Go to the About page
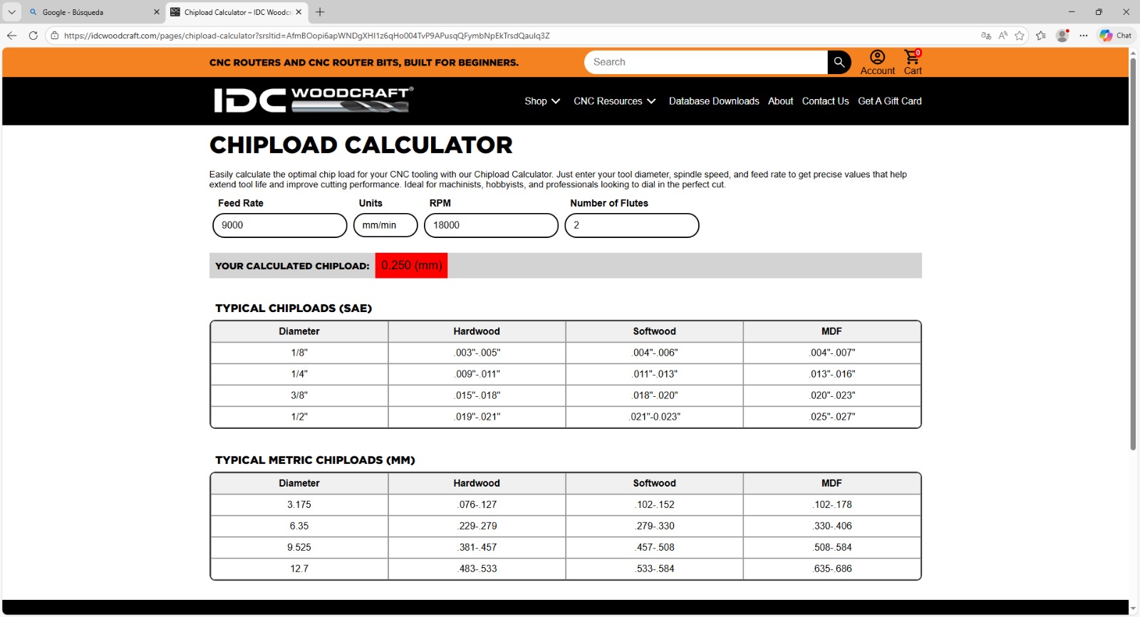This screenshot has width=1140, height=617. (780, 101)
